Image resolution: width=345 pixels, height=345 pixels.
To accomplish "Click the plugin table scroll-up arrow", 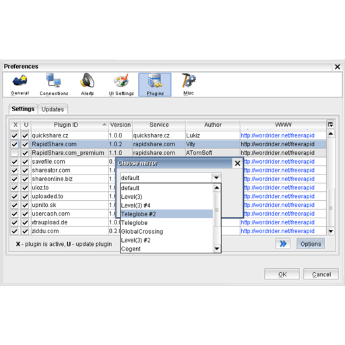I will pyautogui.click(x=331, y=134).
